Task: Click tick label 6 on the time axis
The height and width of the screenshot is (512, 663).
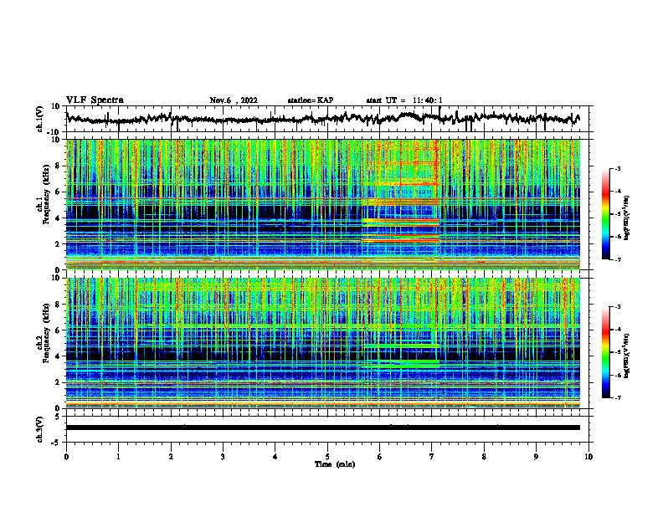Action: click(380, 457)
